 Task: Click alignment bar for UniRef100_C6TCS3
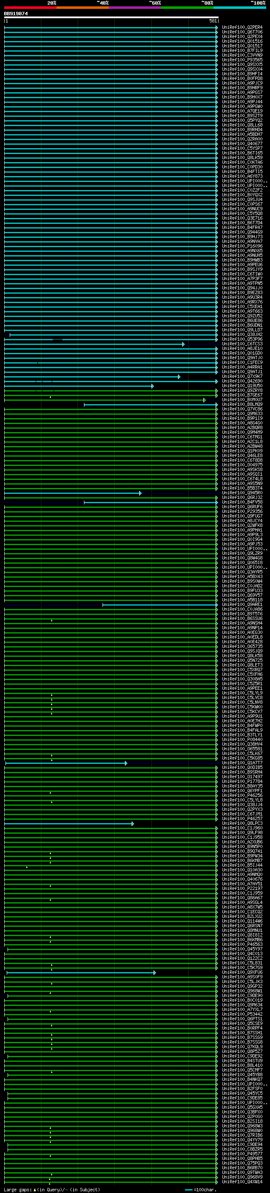click(x=94, y=344)
